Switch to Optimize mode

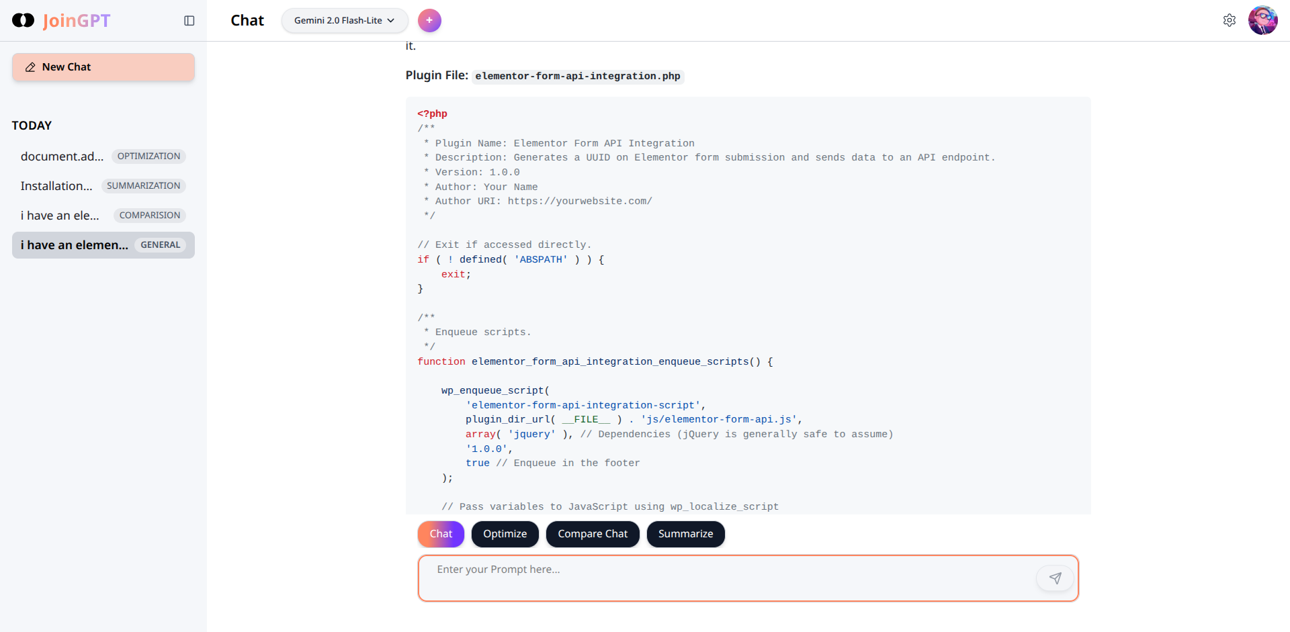click(x=505, y=534)
